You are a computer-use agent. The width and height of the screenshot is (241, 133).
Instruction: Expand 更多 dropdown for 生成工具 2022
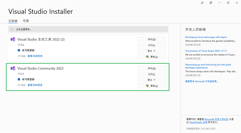[x=152, y=51]
